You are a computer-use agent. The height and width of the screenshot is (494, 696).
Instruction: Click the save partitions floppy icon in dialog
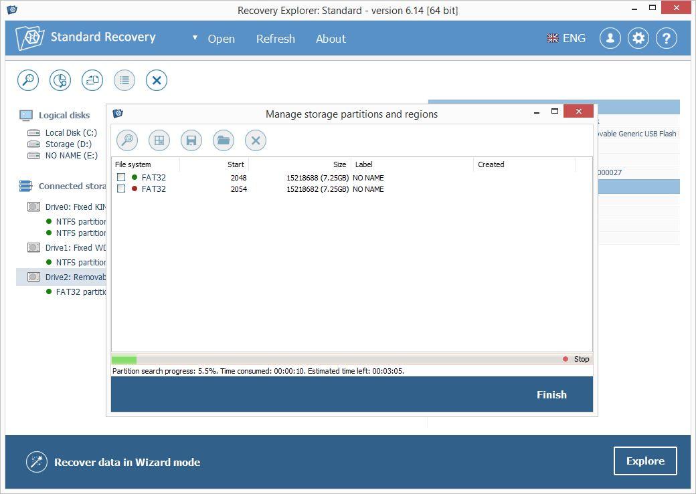point(191,140)
